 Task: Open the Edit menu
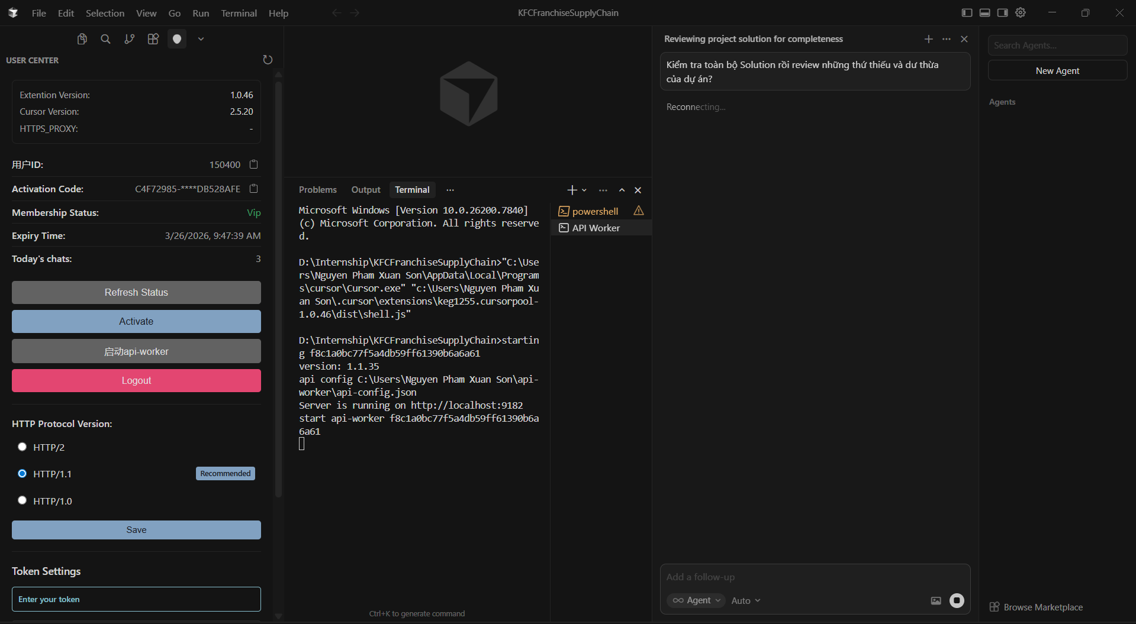[x=66, y=13]
